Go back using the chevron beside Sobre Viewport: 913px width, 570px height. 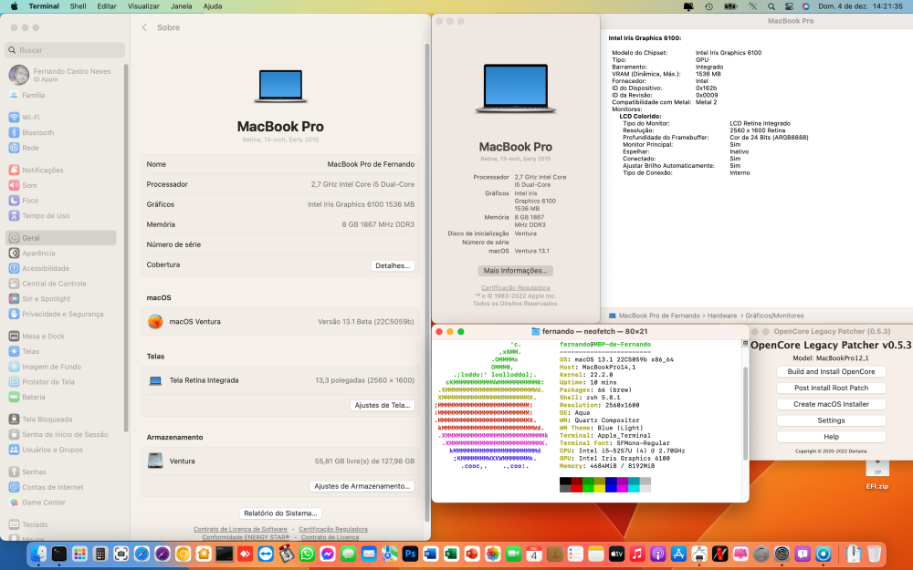tap(144, 27)
